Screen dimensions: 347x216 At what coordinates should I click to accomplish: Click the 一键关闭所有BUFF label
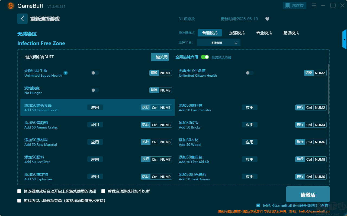pos(38,57)
